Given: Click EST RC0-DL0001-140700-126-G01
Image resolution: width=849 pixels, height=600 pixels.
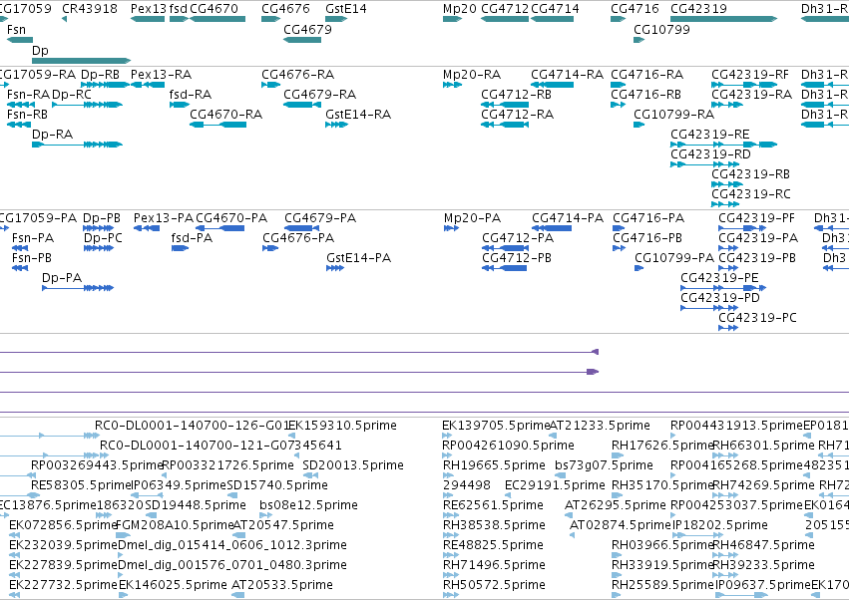Looking at the screenshot, I should tap(192, 426).
